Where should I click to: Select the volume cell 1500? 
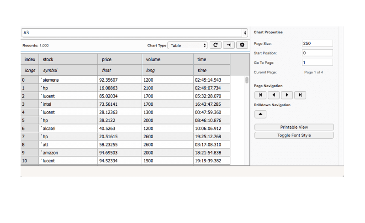click(x=168, y=161)
